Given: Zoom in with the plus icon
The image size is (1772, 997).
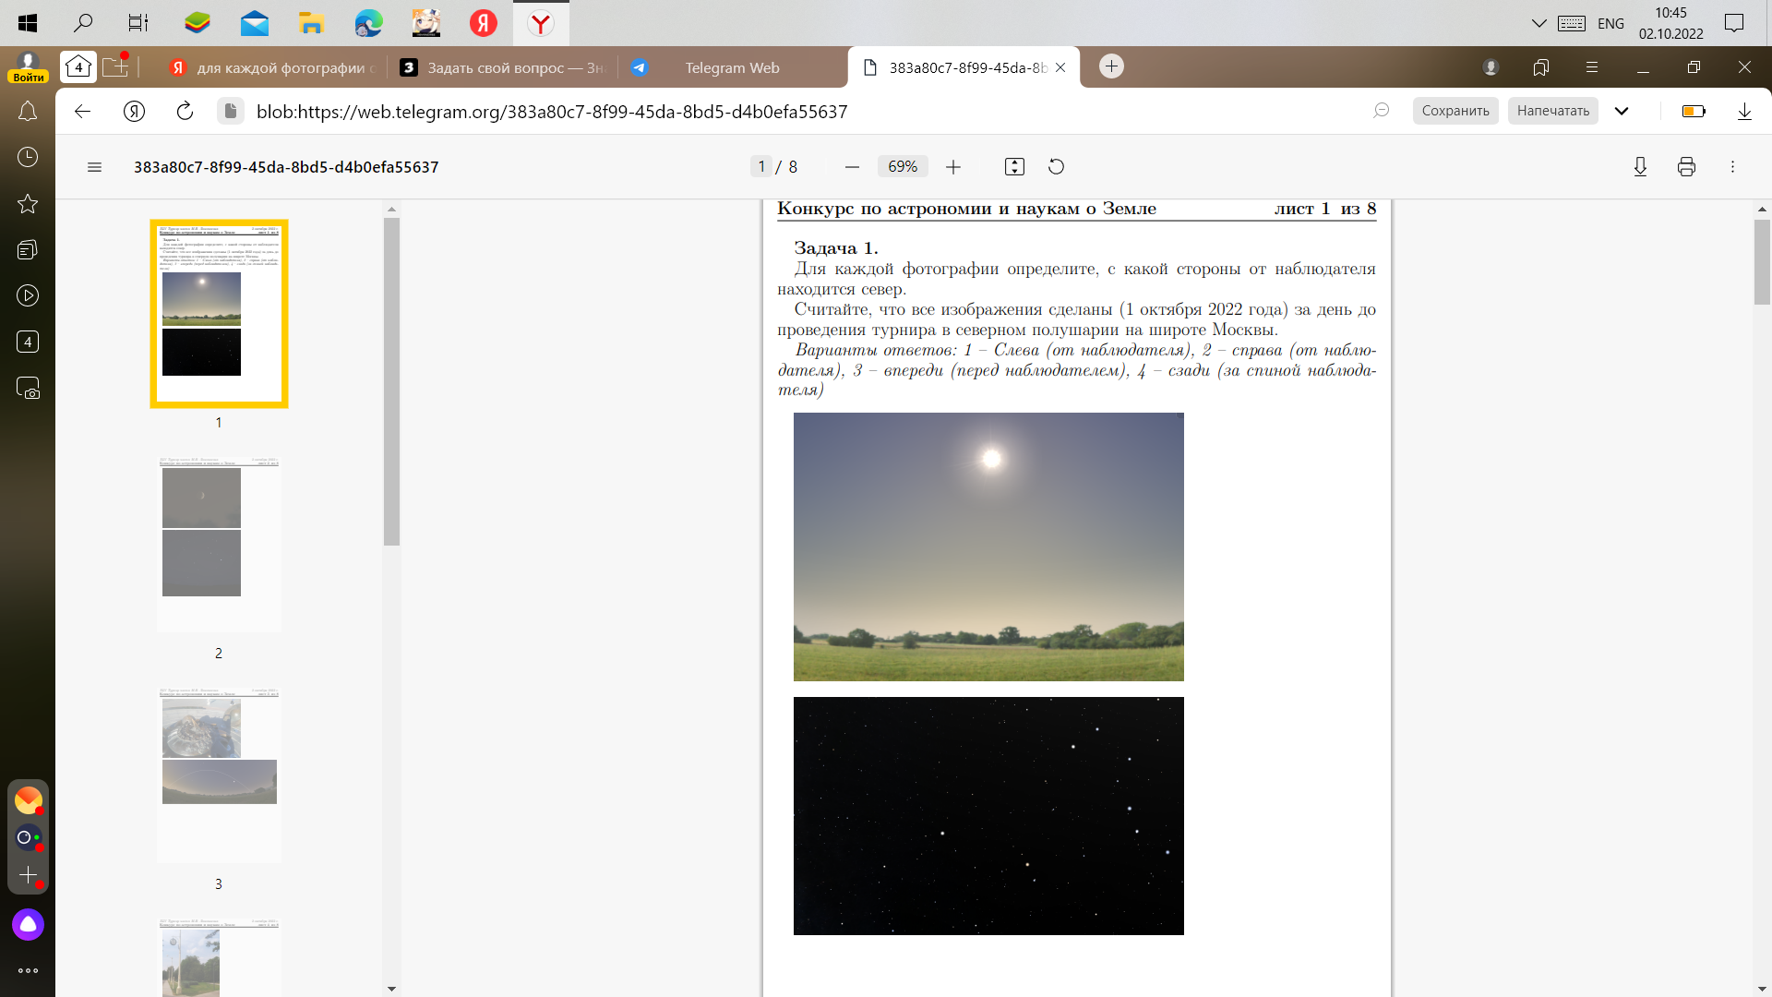Looking at the screenshot, I should point(953,167).
